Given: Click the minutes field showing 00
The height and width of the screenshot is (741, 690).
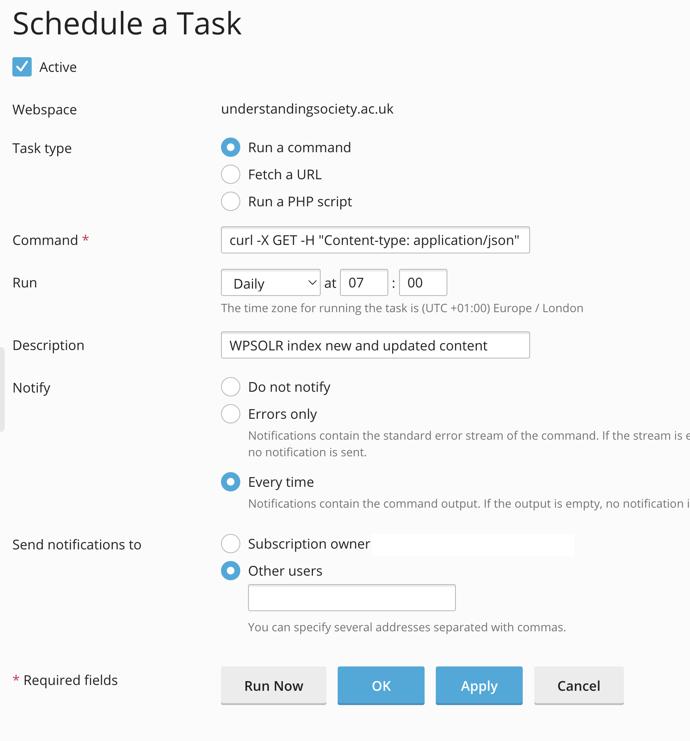Looking at the screenshot, I should click(423, 283).
